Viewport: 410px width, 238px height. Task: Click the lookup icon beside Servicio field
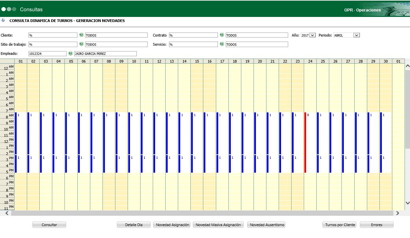coord(222,44)
